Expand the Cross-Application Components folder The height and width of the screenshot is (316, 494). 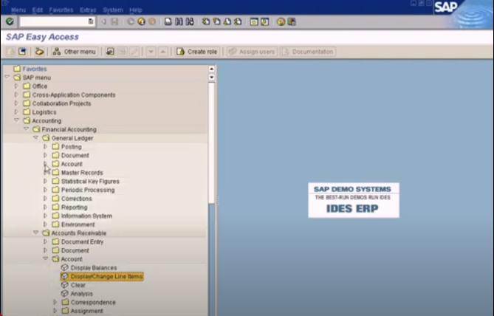point(16,95)
